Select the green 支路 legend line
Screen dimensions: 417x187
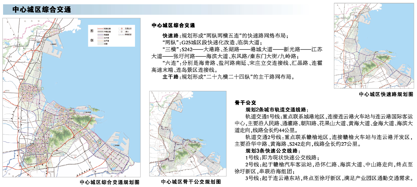pos(100,44)
